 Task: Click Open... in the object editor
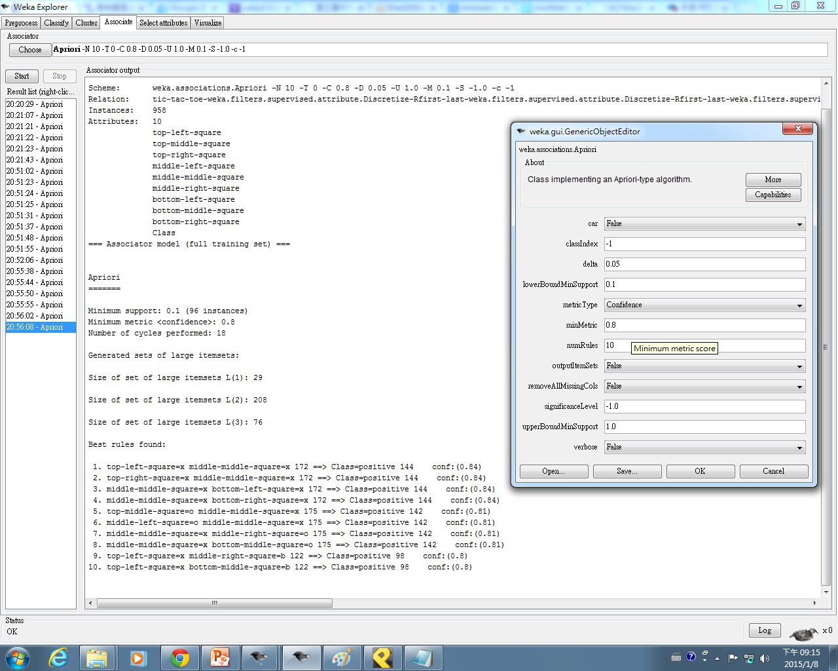click(554, 471)
